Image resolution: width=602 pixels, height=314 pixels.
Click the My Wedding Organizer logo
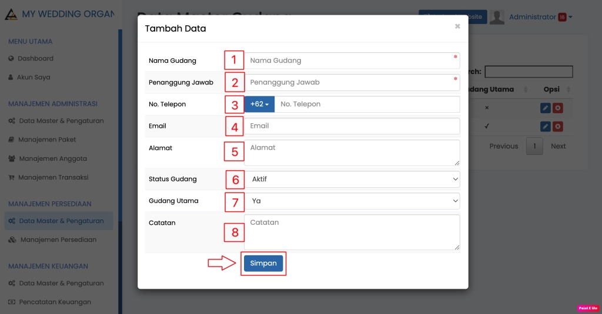click(11, 14)
